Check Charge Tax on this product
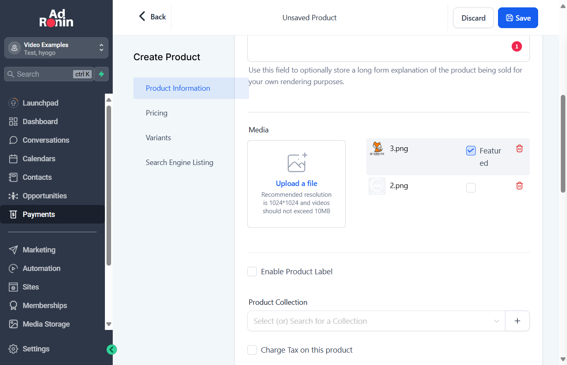 pos(252,350)
